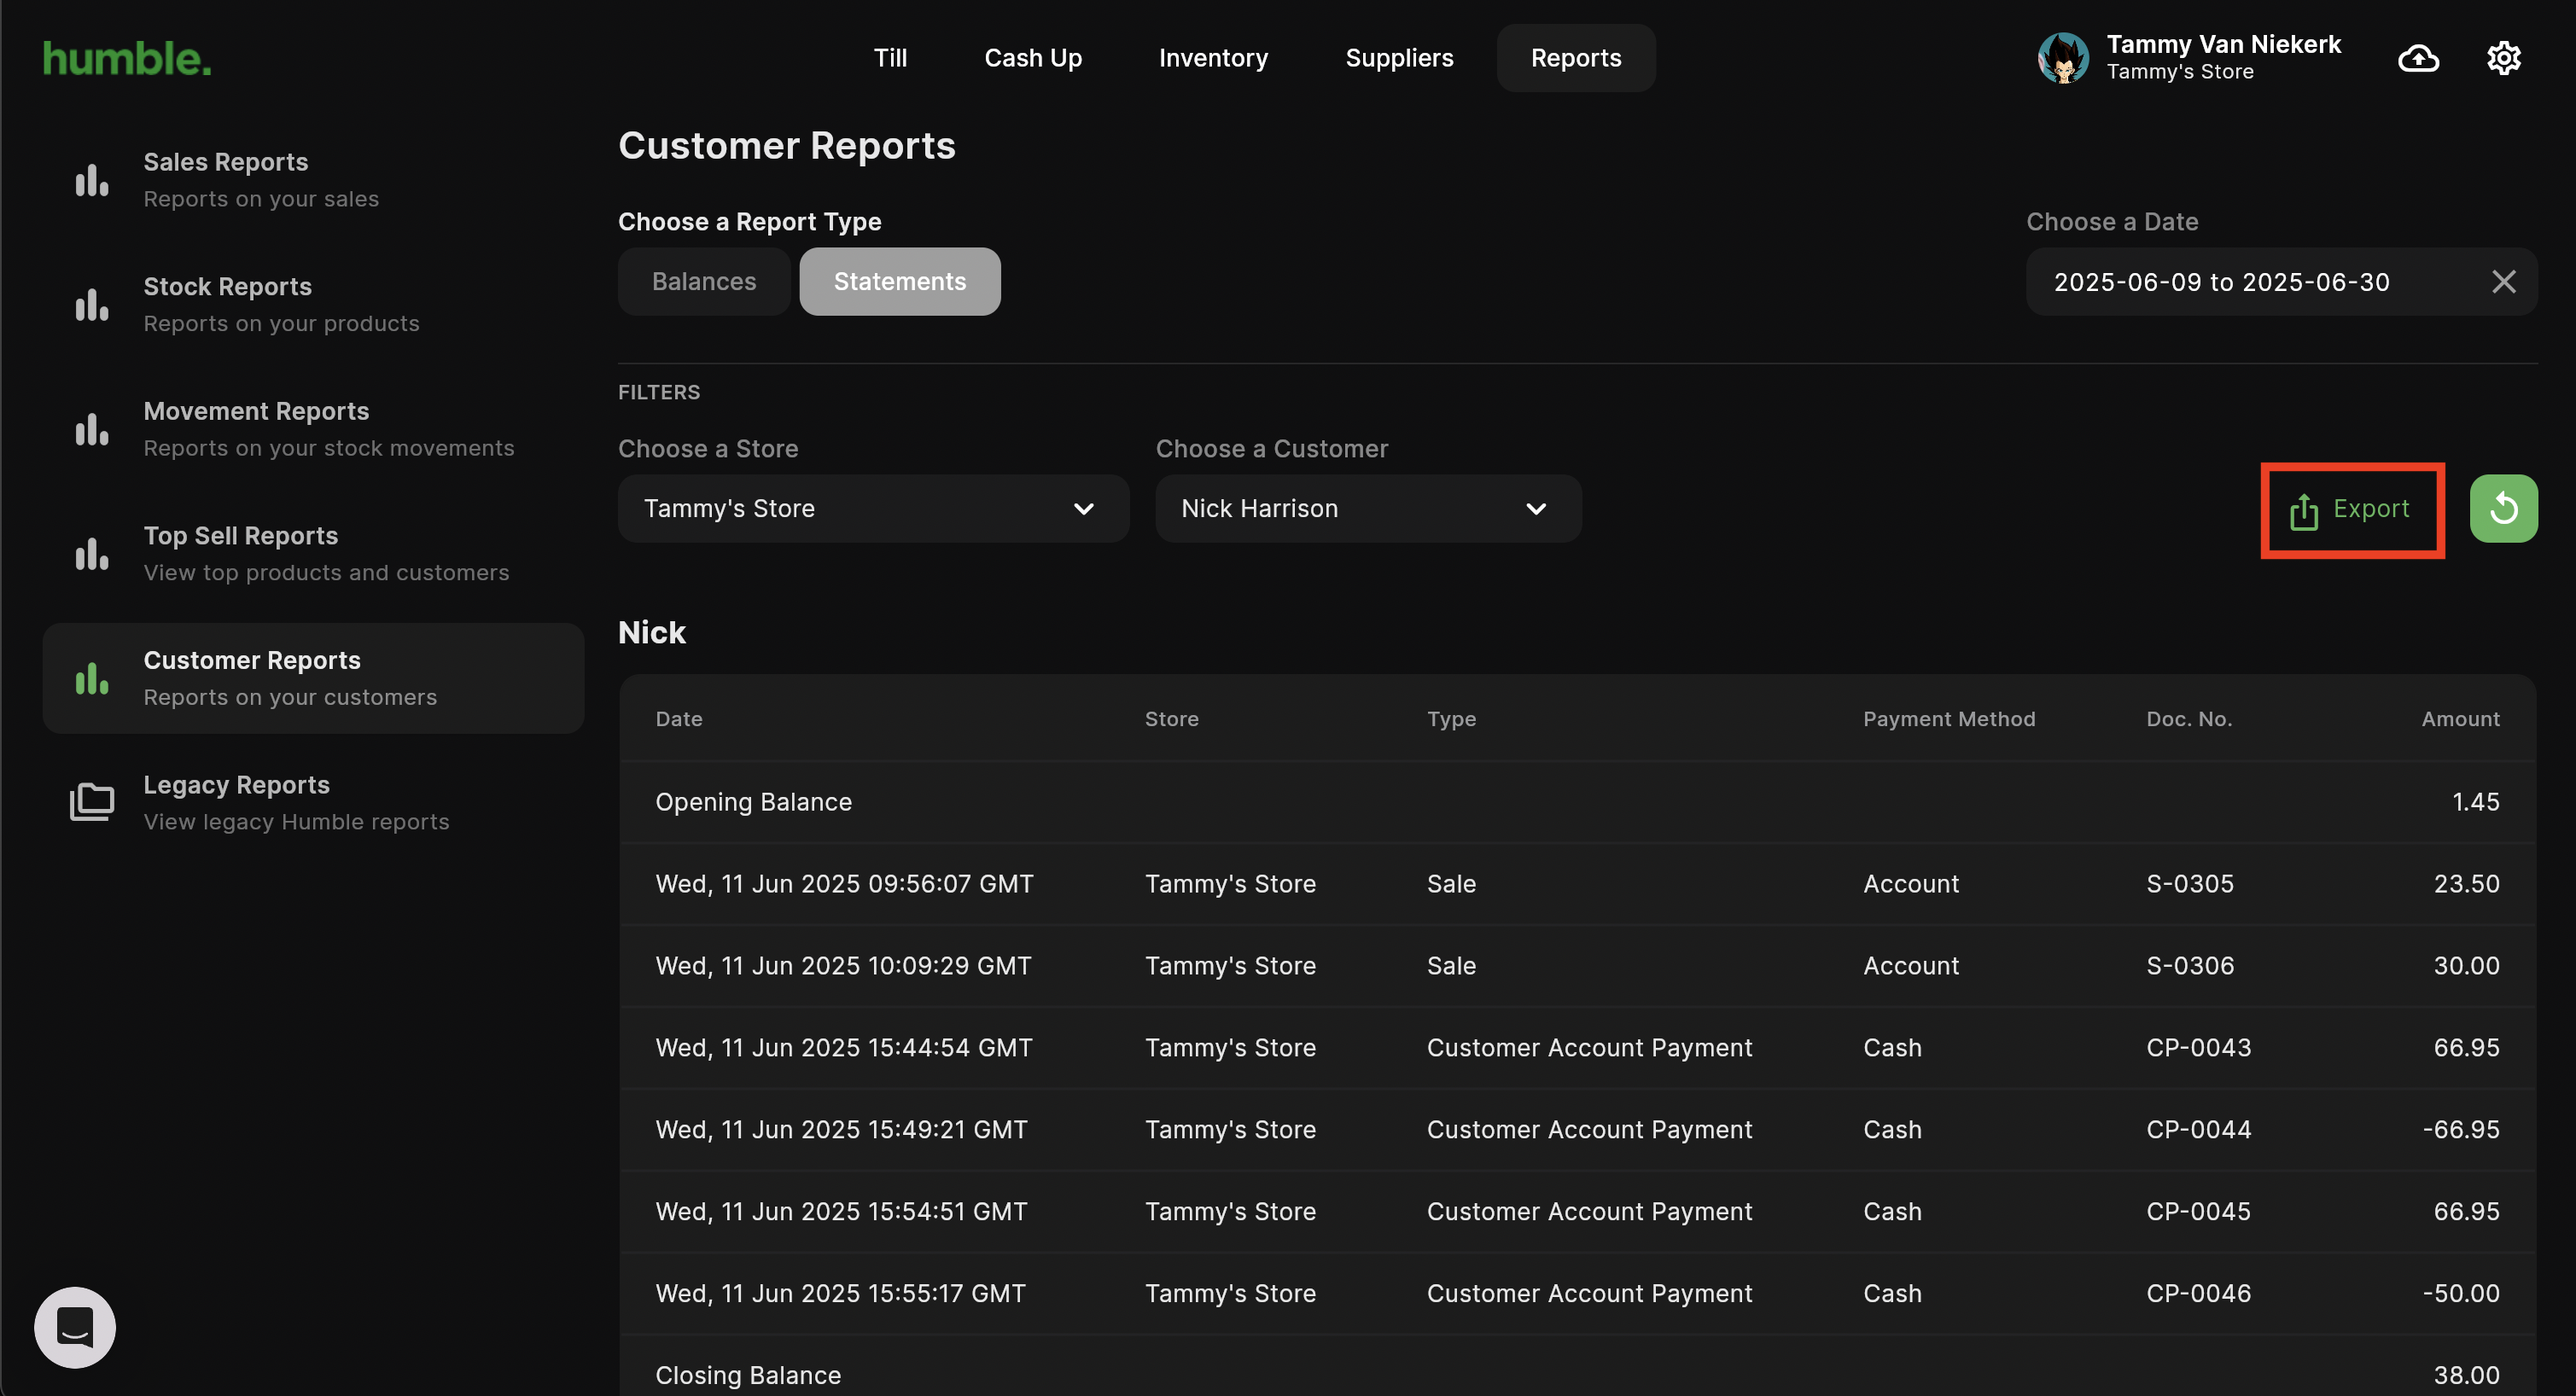Click the Type column header
2576x1396 pixels.
click(1451, 719)
